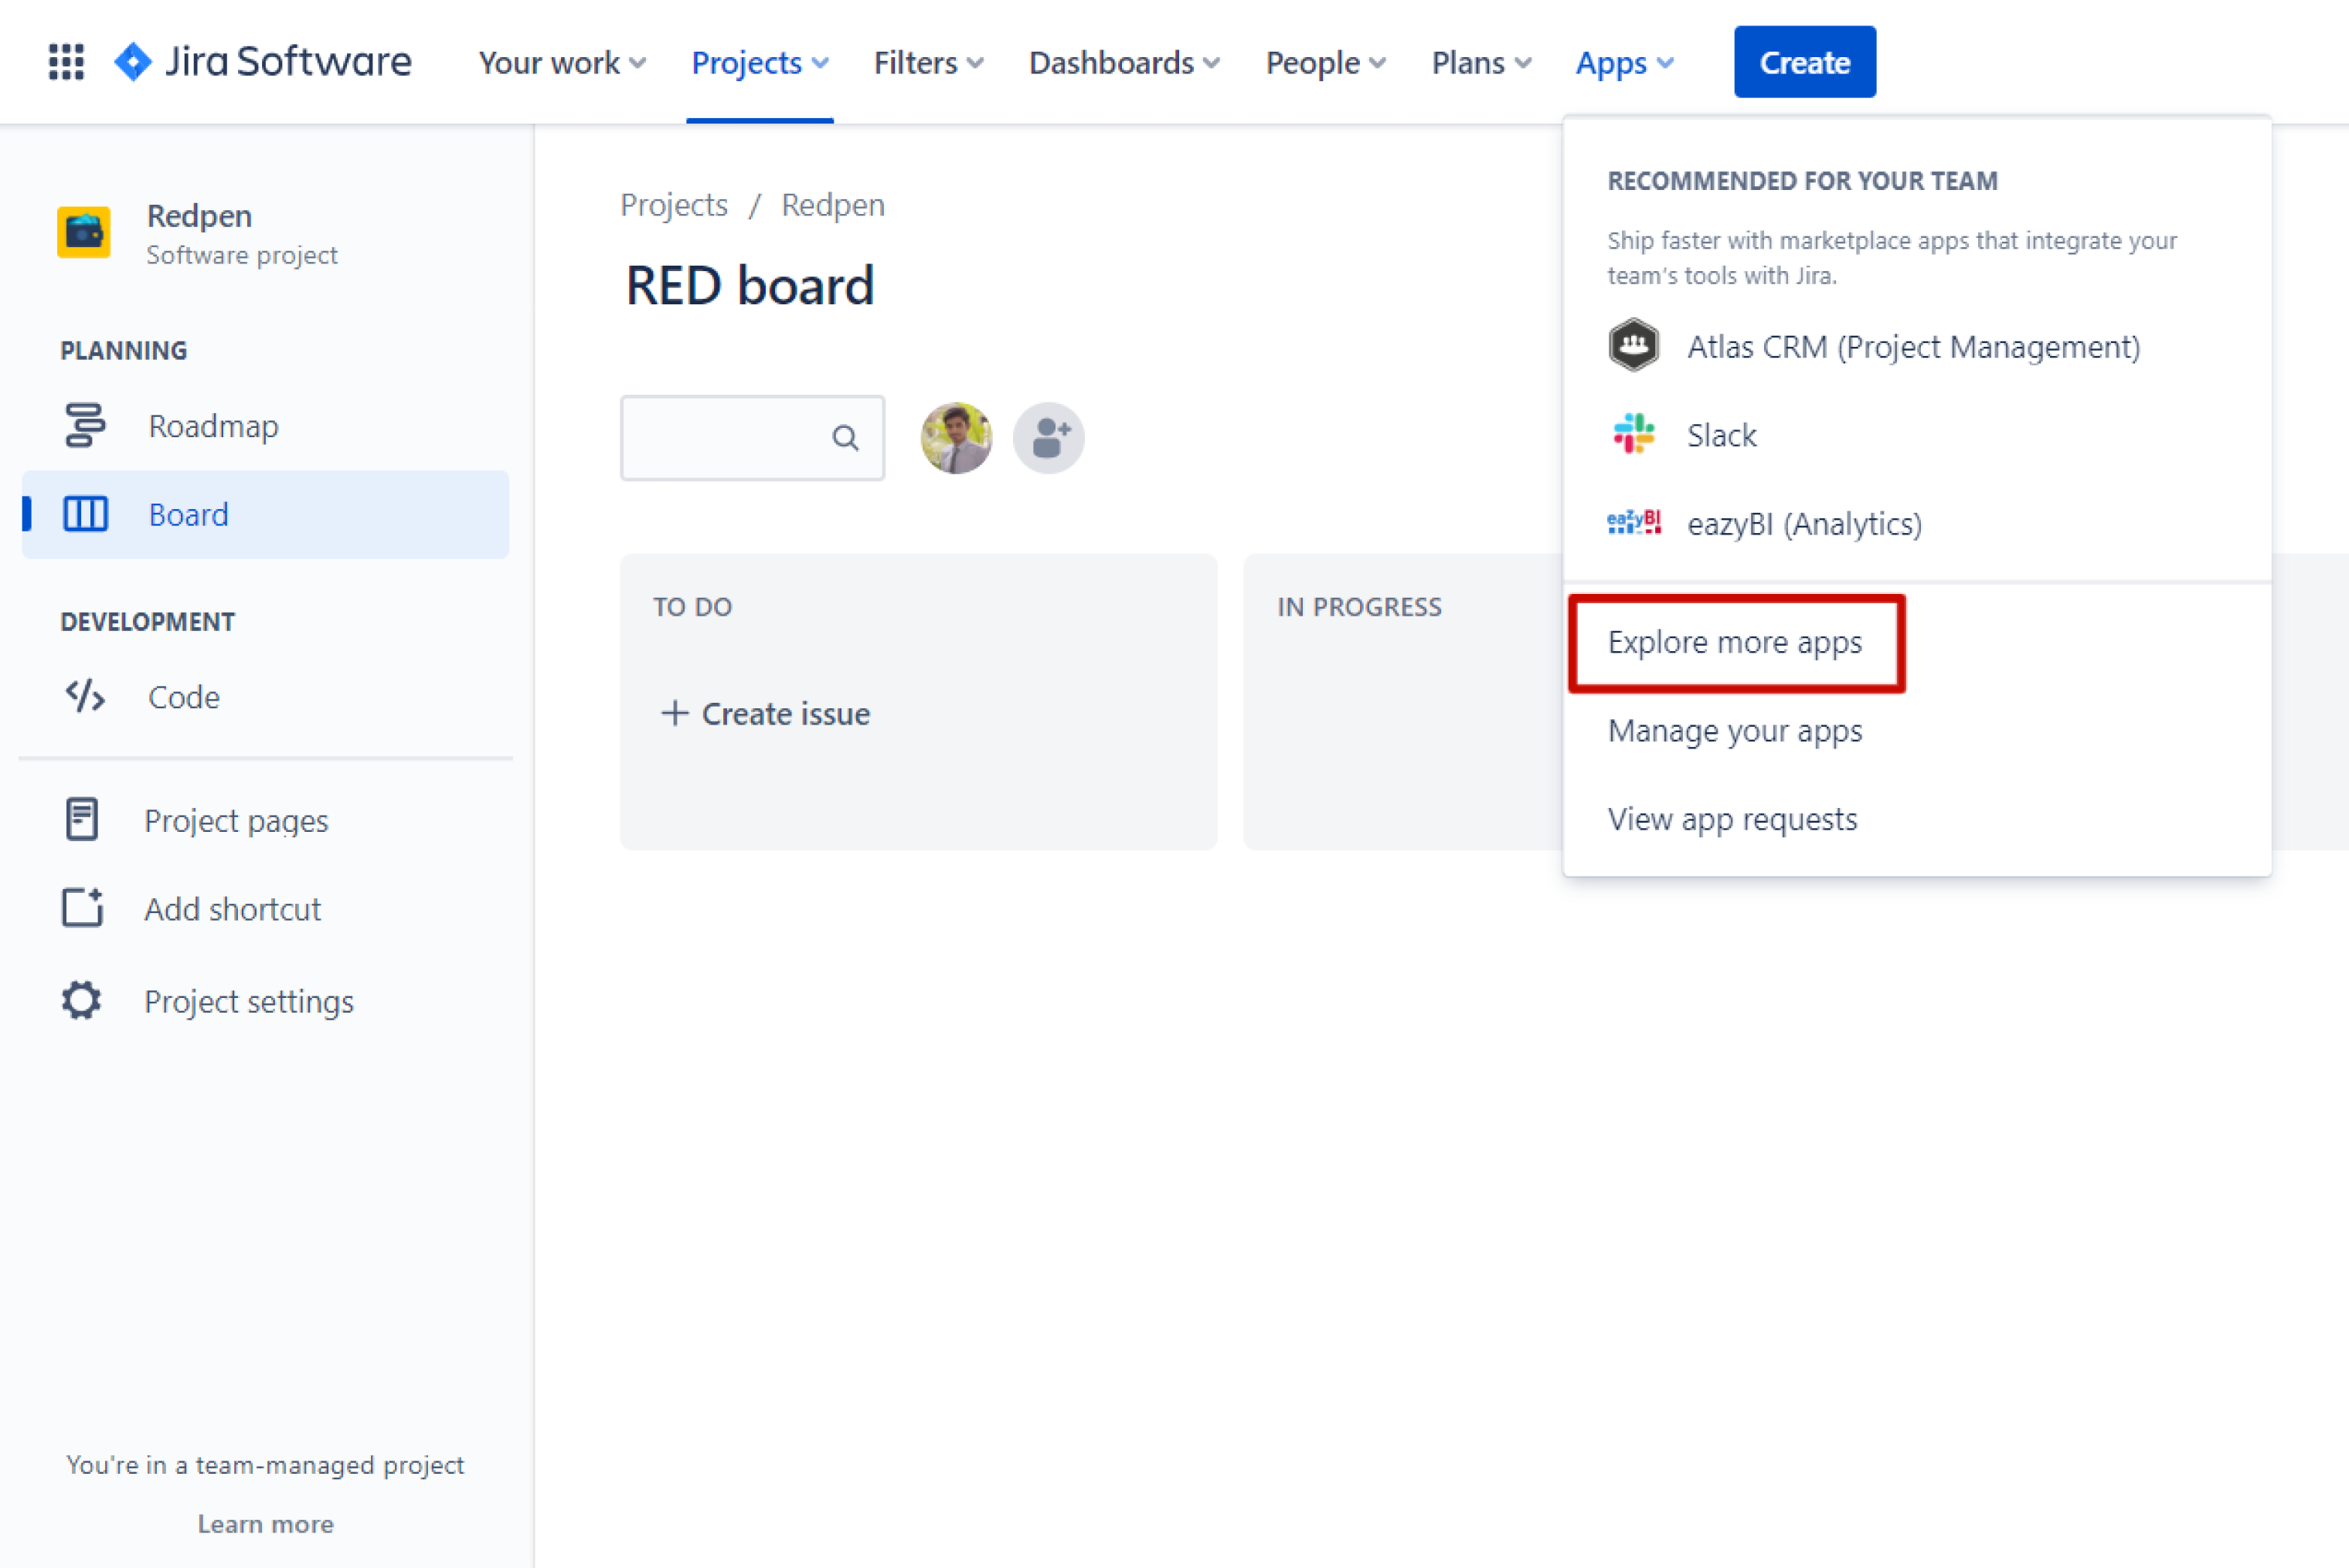Click the plus icon beside Create issue
Image resolution: width=2349 pixels, height=1568 pixels.
click(675, 713)
